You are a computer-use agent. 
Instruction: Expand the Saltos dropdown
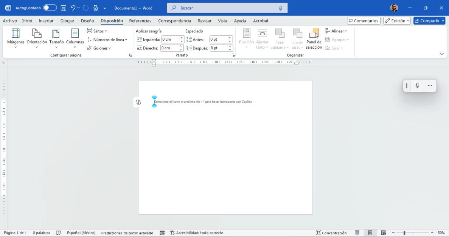click(x=97, y=31)
